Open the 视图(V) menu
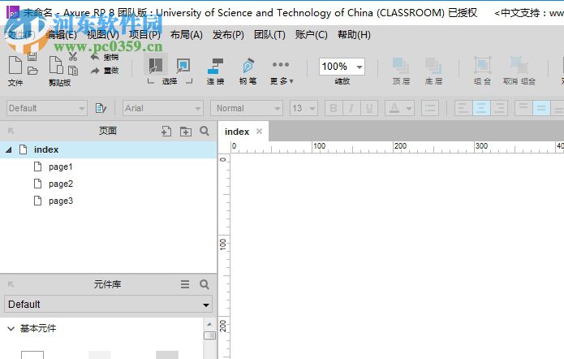The image size is (564, 359). [x=103, y=35]
